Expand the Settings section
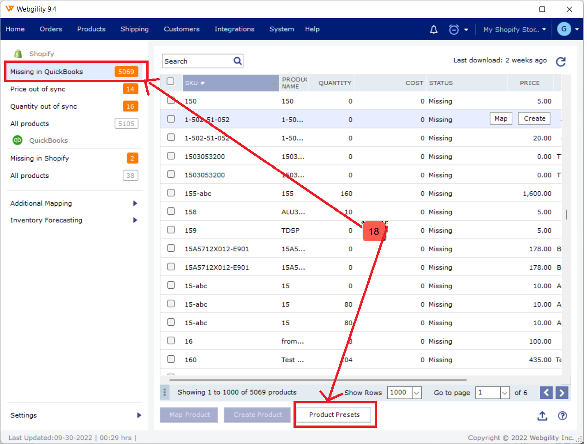 (x=139, y=415)
